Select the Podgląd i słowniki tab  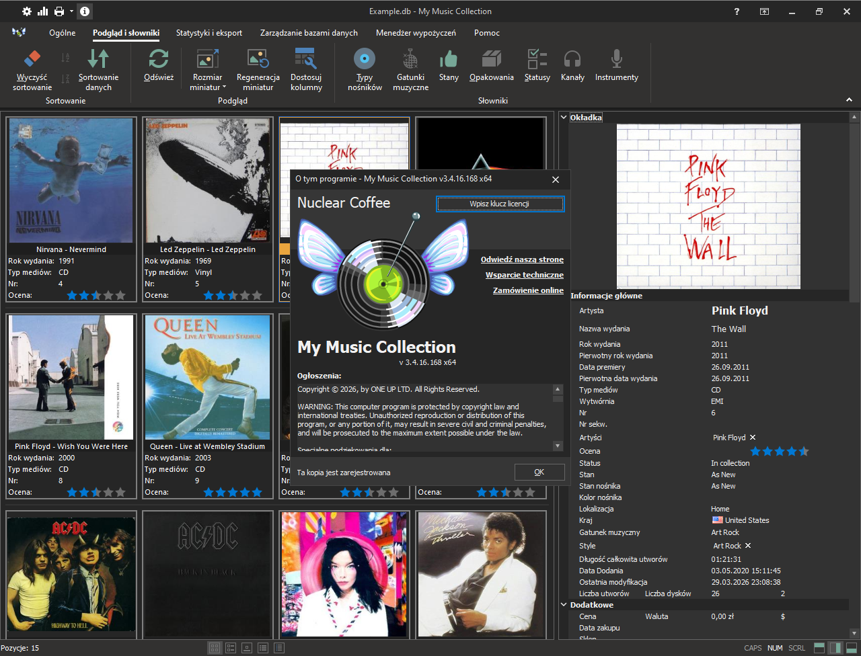point(126,32)
